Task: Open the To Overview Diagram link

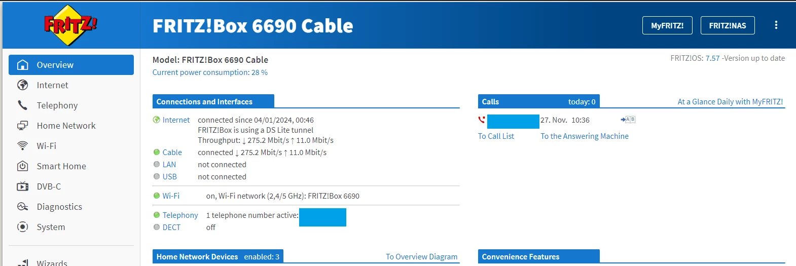Action: 421,257
